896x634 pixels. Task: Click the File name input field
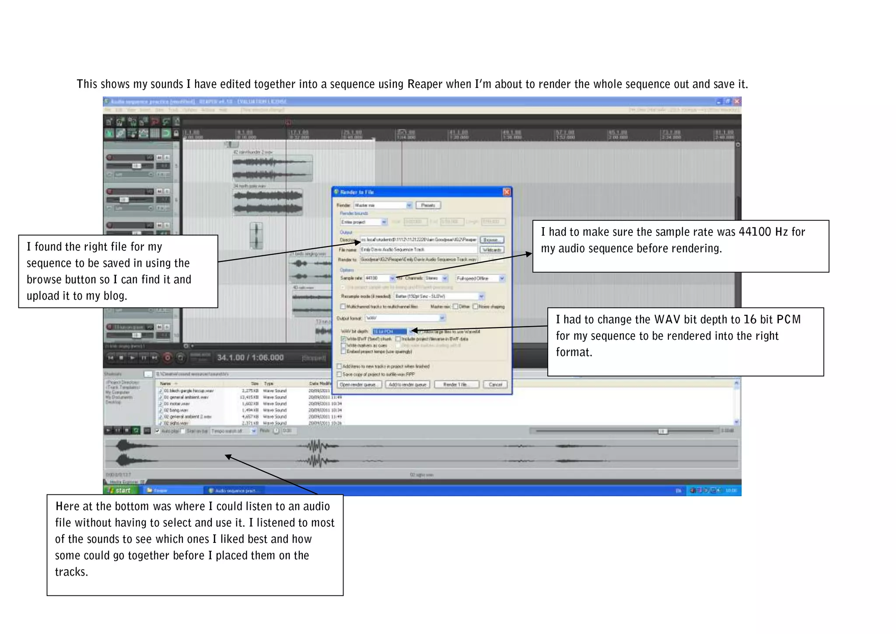click(418, 250)
